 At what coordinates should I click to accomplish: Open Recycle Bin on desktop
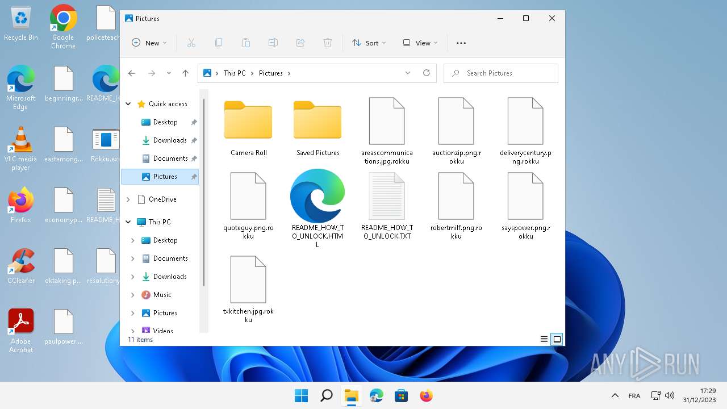21,24
